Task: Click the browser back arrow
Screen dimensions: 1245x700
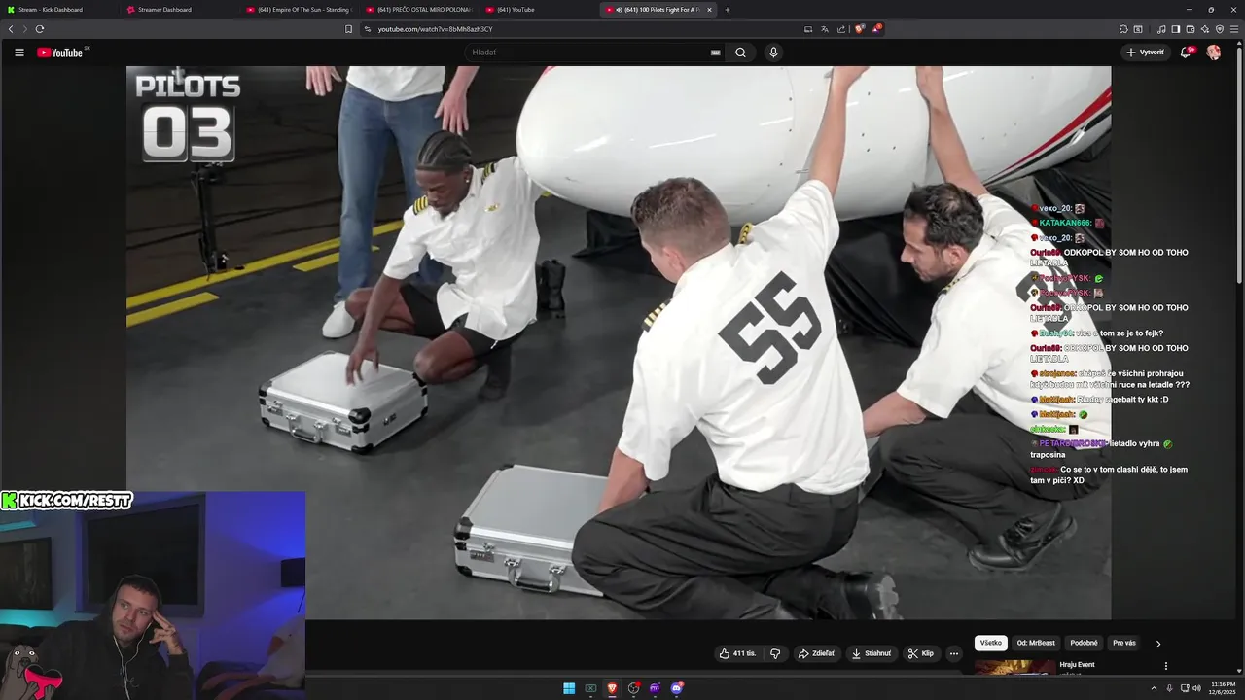Action: [x=11, y=29]
